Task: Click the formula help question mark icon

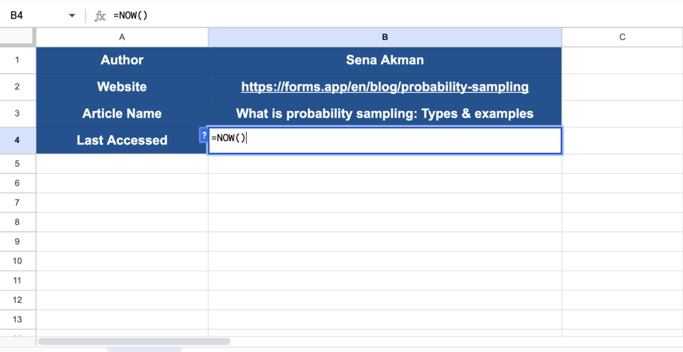Action: [x=203, y=135]
